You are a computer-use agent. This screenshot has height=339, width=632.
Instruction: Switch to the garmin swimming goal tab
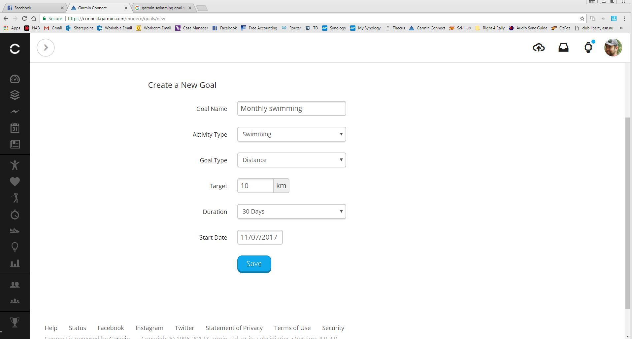tap(162, 8)
